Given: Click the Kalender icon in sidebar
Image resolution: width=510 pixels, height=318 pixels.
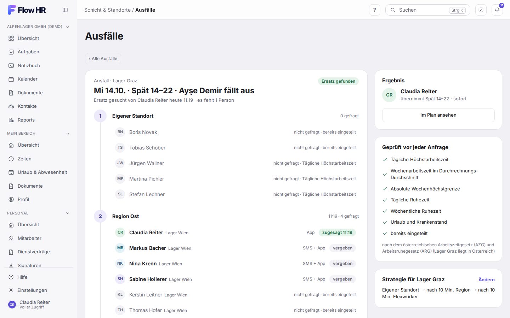Looking at the screenshot, I should pyautogui.click(x=11, y=79).
